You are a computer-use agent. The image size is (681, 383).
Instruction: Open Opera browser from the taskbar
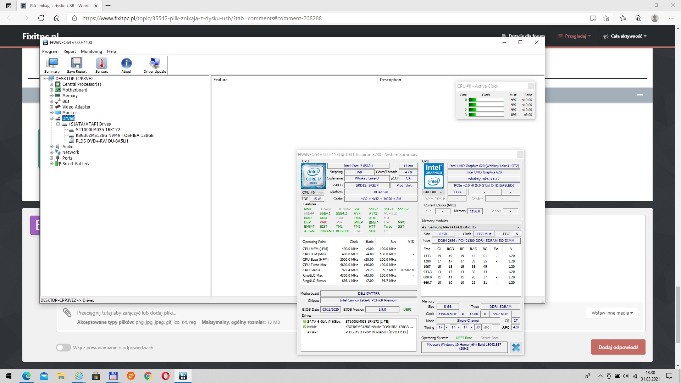point(165,376)
